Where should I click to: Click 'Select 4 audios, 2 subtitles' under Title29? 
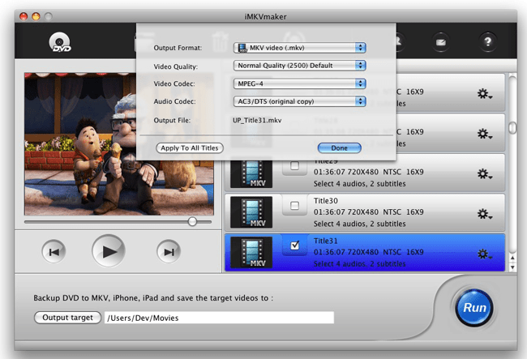[x=360, y=184]
